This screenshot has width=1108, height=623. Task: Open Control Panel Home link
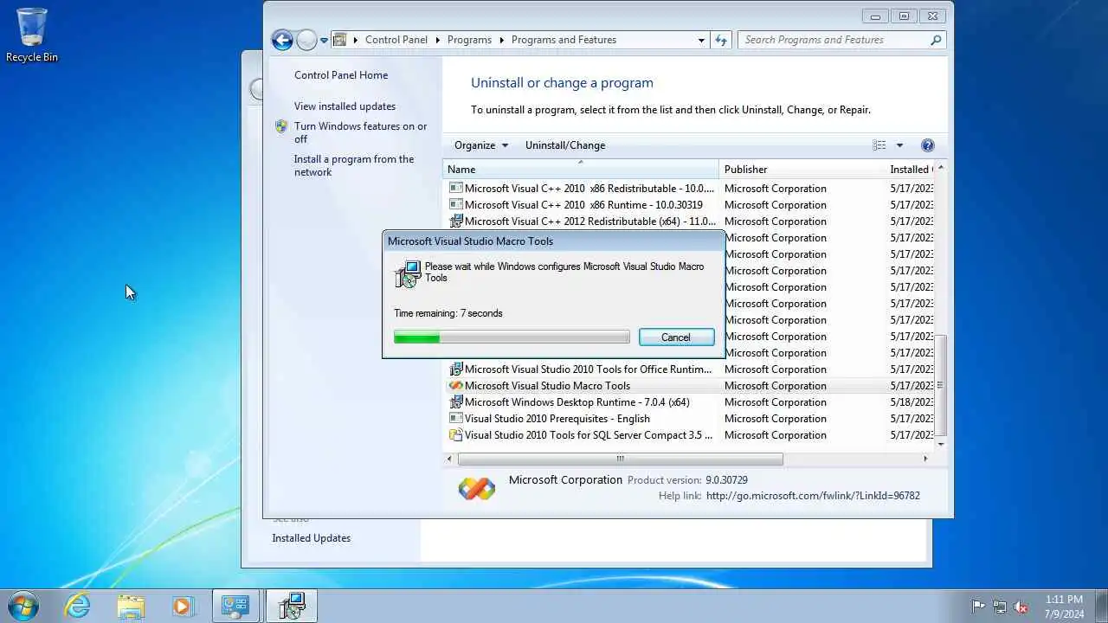point(341,75)
